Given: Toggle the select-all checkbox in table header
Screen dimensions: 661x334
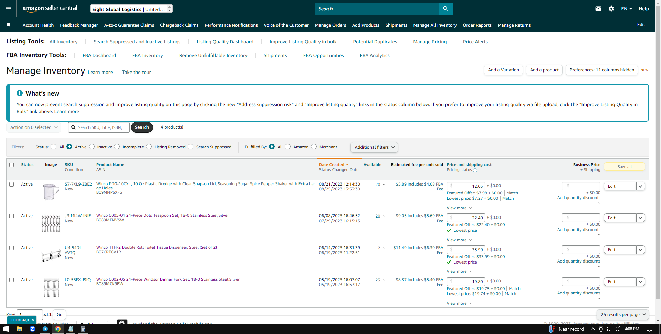Looking at the screenshot, I should [12, 165].
